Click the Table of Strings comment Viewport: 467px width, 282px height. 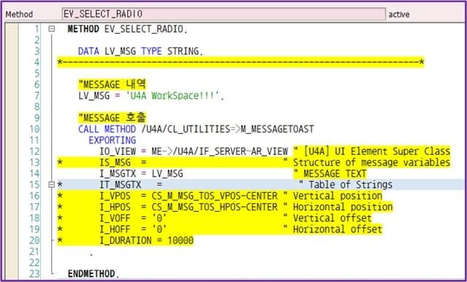tap(346, 185)
